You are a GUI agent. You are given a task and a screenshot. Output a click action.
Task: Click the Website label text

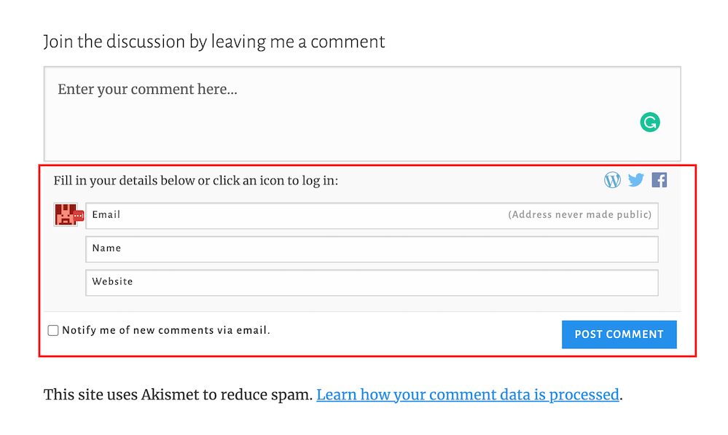click(x=112, y=282)
